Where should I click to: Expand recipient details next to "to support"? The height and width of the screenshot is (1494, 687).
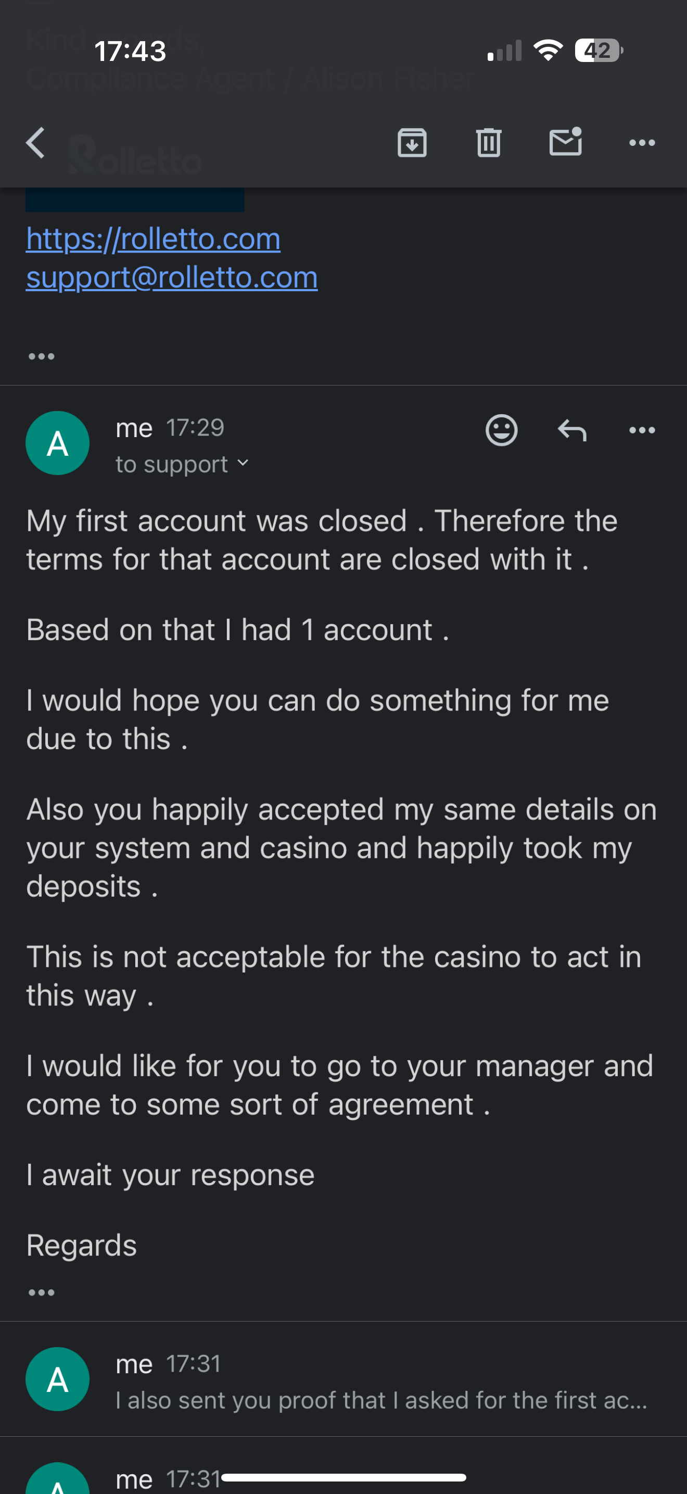pos(243,464)
